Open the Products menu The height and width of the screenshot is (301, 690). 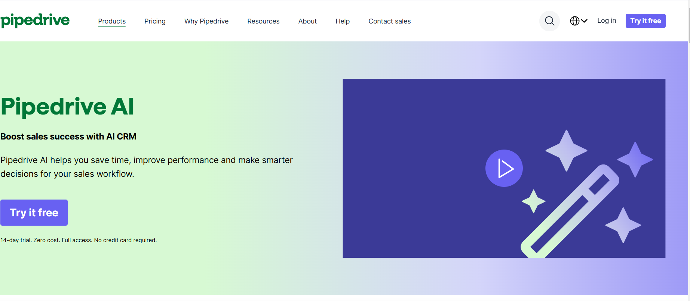pos(112,21)
